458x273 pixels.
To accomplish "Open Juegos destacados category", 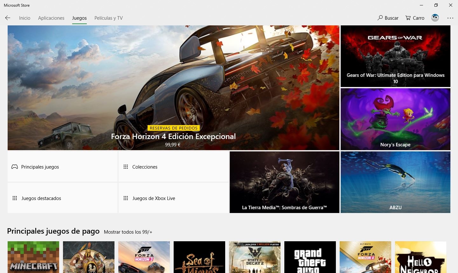I will coord(63,198).
